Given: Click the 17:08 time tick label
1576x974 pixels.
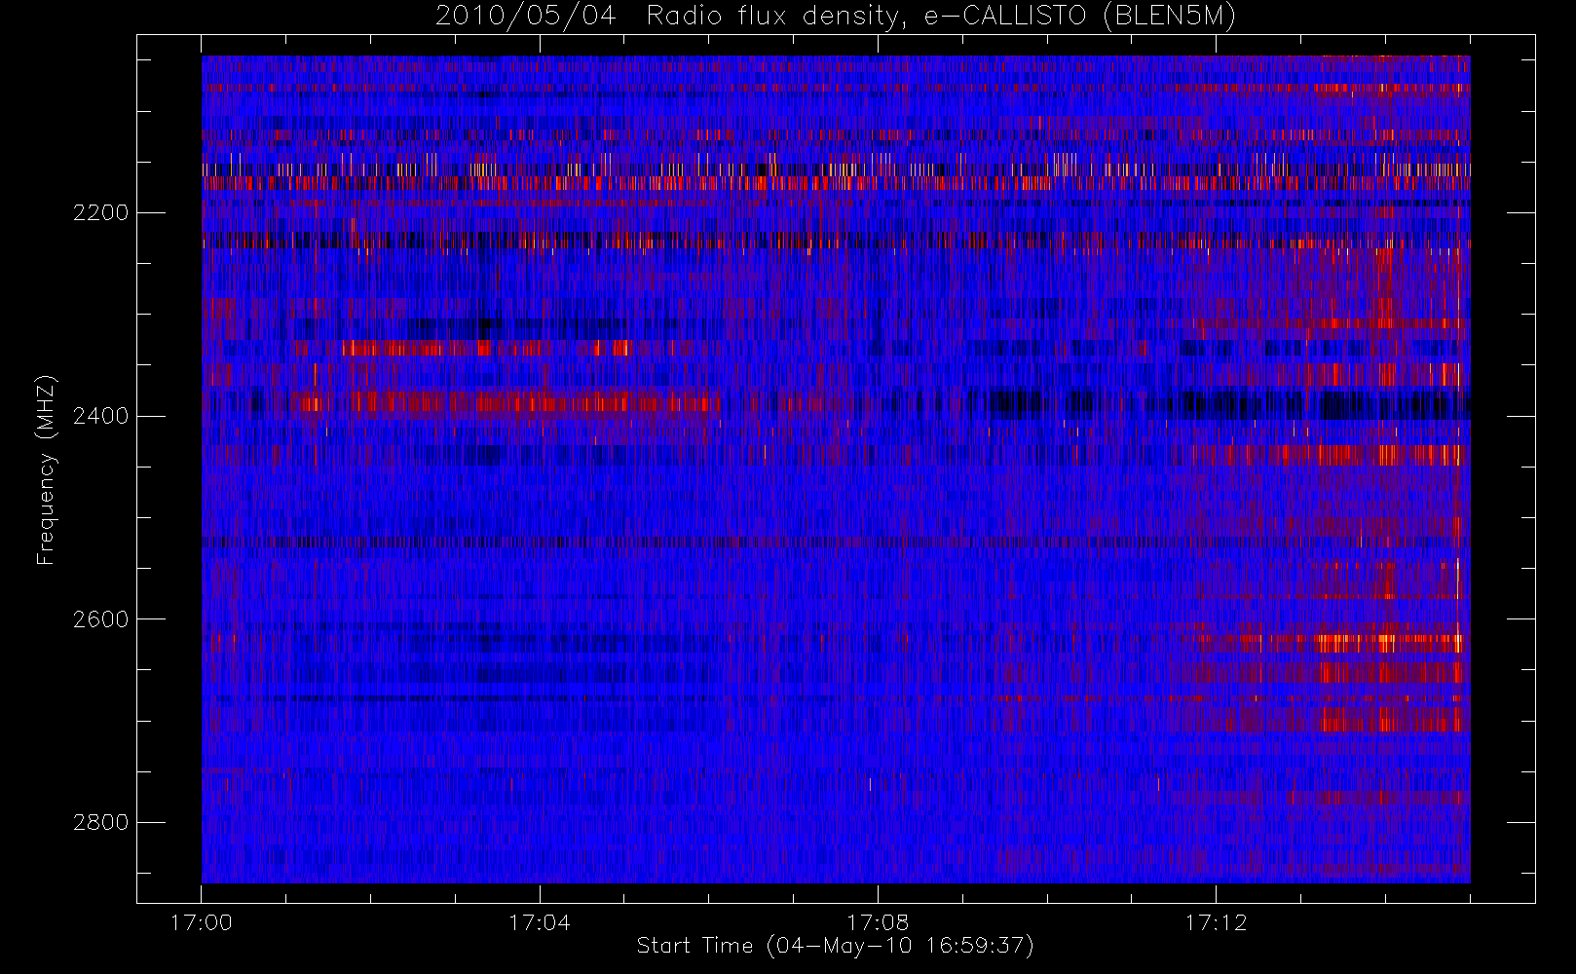Looking at the screenshot, I should pyautogui.click(x=878, y=922).
